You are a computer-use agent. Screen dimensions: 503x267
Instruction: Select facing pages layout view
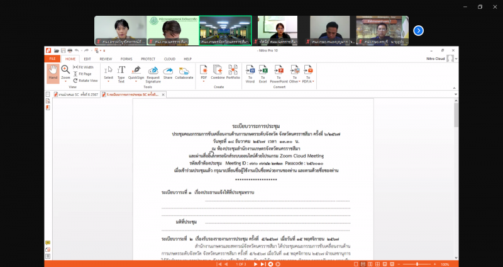tap(370, 264)
